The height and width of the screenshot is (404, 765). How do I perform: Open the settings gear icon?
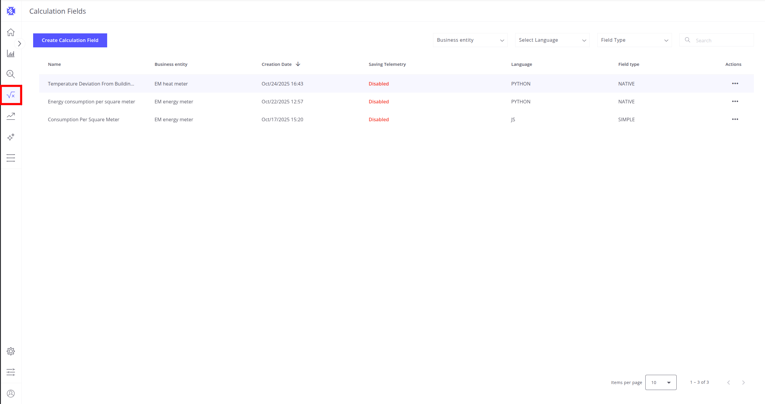click(11, 351)
